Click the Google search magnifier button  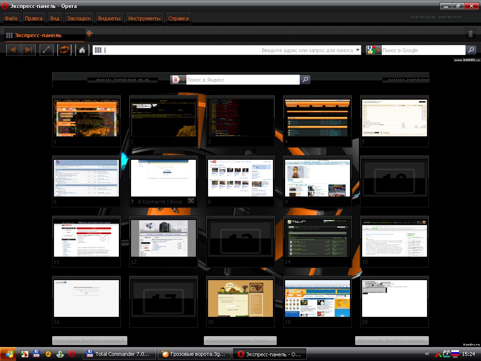(x=471, y=50)
